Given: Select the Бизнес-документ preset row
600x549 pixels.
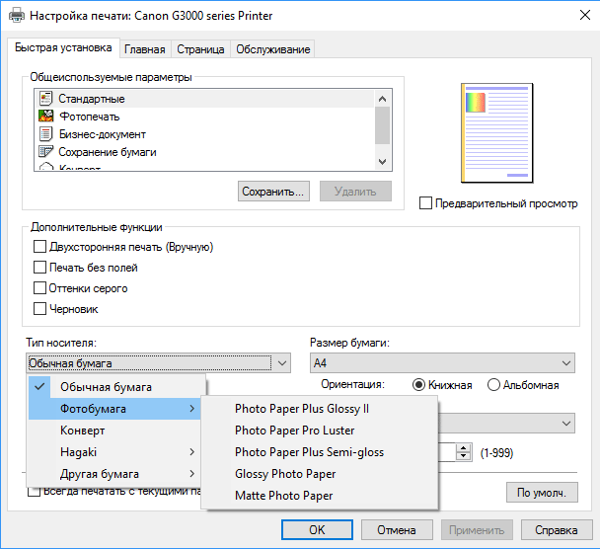Looking at the screenshot, I should click(204, 134).
